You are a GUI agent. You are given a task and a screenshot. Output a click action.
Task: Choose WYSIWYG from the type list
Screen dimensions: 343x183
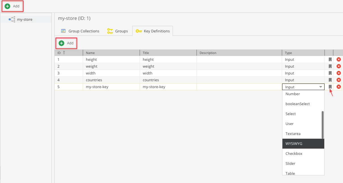click(x=303, y=144)
